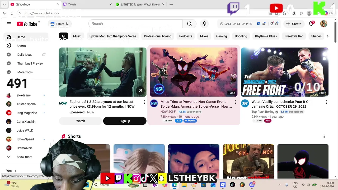Click the trophy icon in vidIQ bar

point(272,24)
